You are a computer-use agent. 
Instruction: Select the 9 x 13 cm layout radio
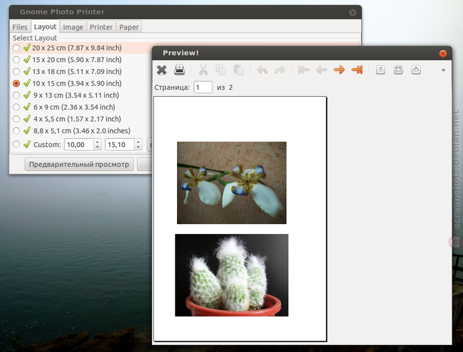(x=16, y=95)
